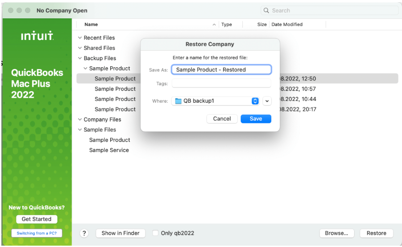Screen dimensions: 402x247
Task: Click the Recent Files label
Action: tap(99, 38)
